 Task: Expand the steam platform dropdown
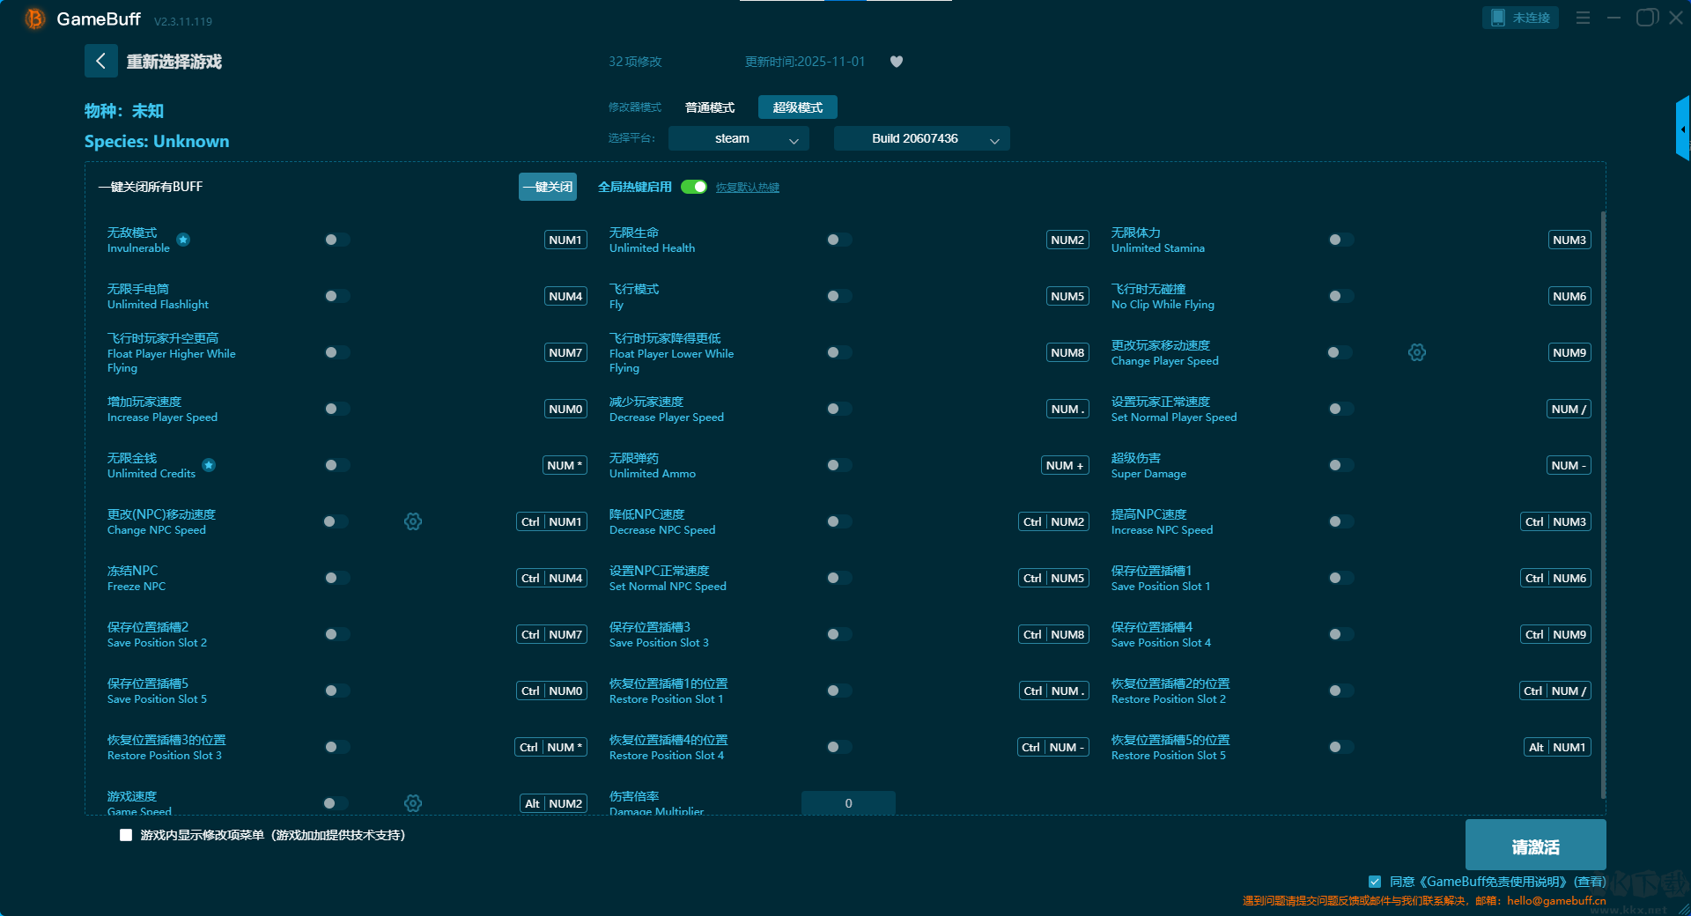pos(738,139)
